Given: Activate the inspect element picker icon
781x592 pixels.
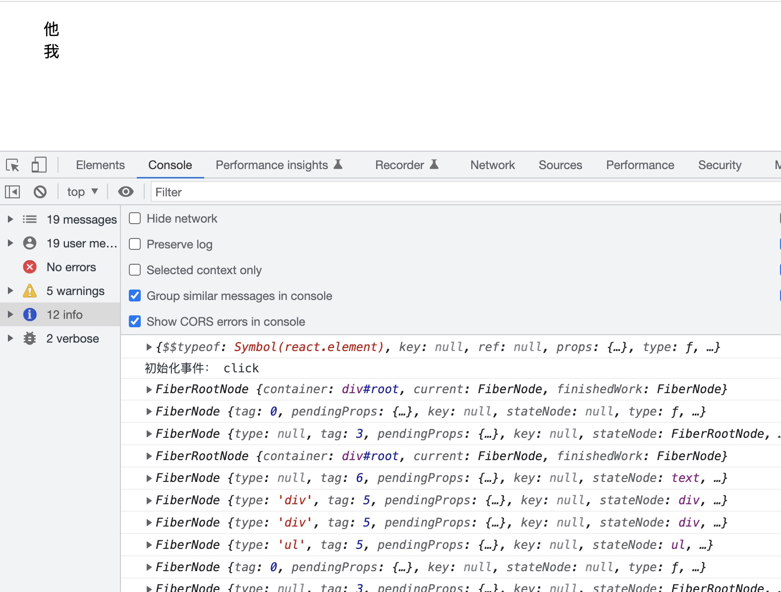Looking at the screenshot, I should click(12, 165).
